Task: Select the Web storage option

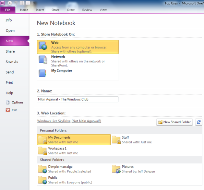Action: pyautogui.click(x=78, y=47)
